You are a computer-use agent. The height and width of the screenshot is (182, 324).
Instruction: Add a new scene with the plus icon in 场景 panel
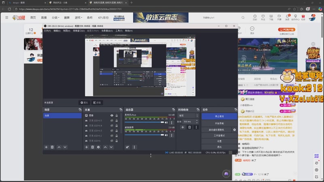(x=46, y=147)
